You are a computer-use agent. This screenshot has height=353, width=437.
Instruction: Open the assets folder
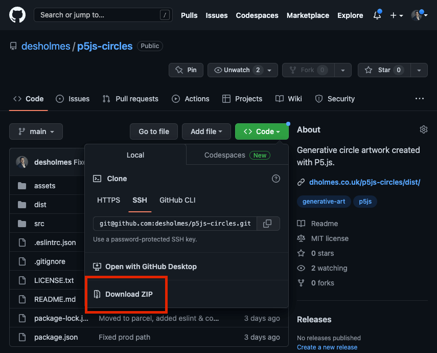tap(44, 186)
